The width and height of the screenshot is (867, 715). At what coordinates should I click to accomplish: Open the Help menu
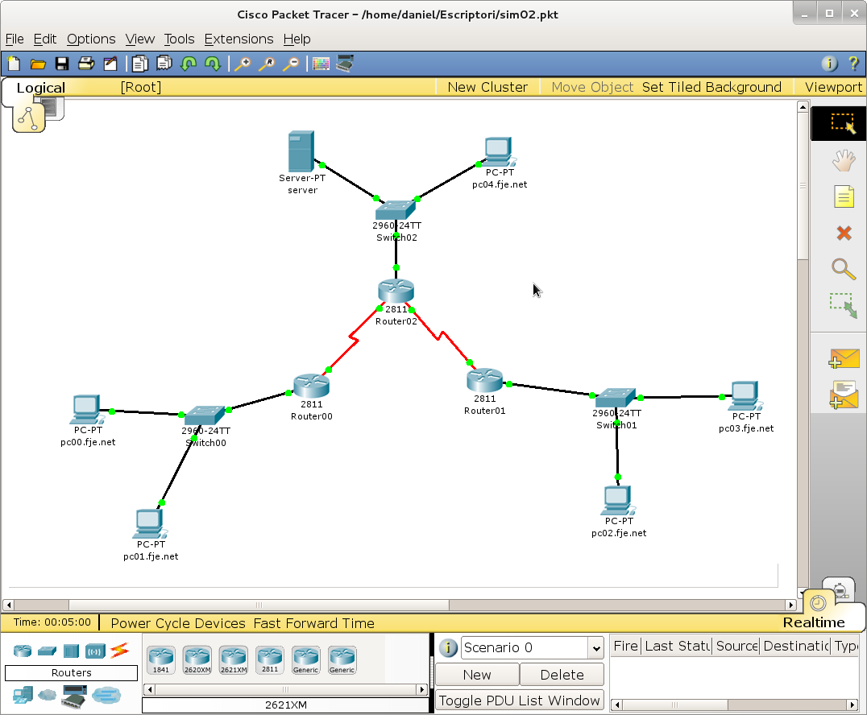[297, 39]
